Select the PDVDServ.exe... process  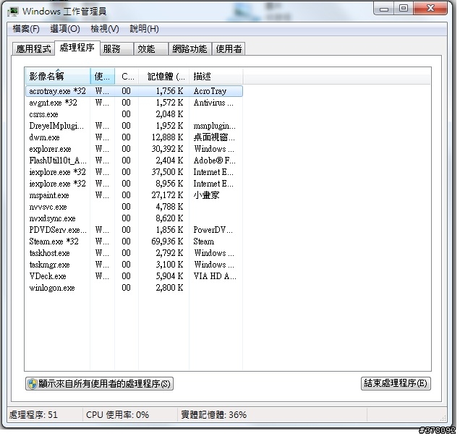(x=134, y=230)
